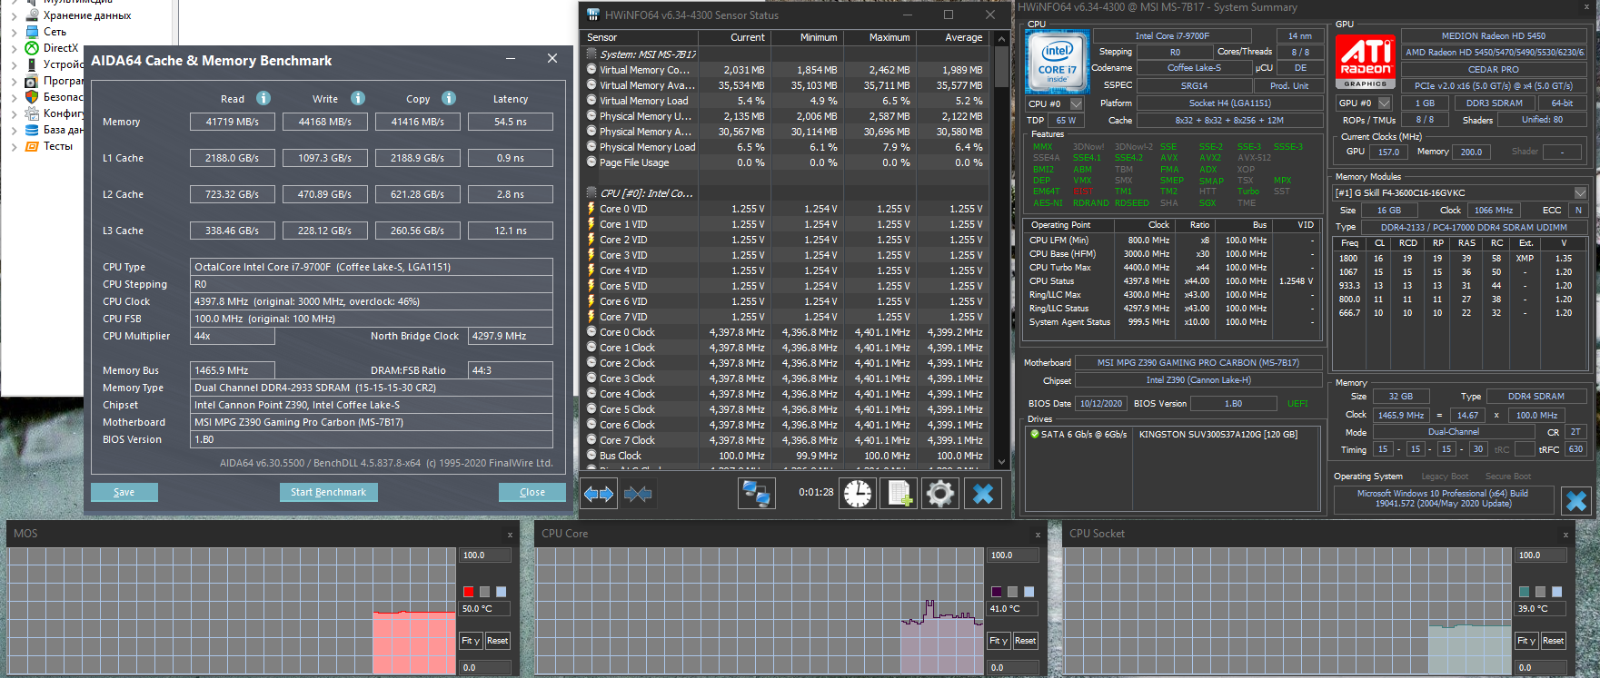Expand the Тесты tree node
1600x678 pixels.
point(14,146)
